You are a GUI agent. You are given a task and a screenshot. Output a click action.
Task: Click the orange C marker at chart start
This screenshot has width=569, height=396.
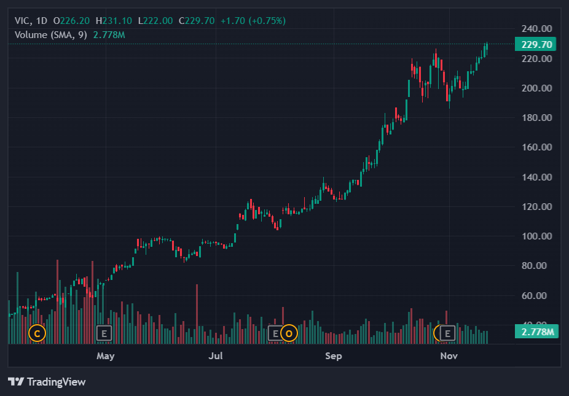[x=37, y=333]
